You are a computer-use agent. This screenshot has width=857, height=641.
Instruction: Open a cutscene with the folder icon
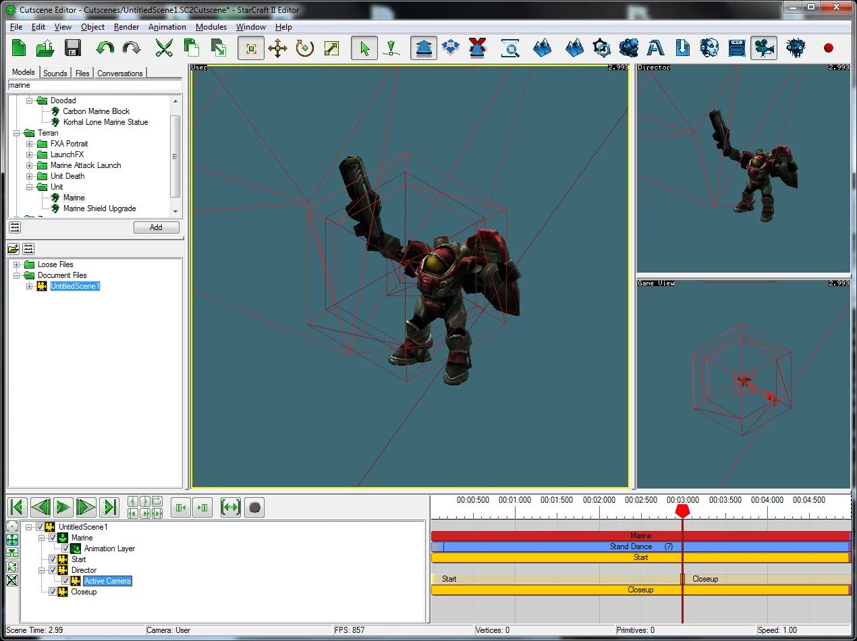(45, 48)
